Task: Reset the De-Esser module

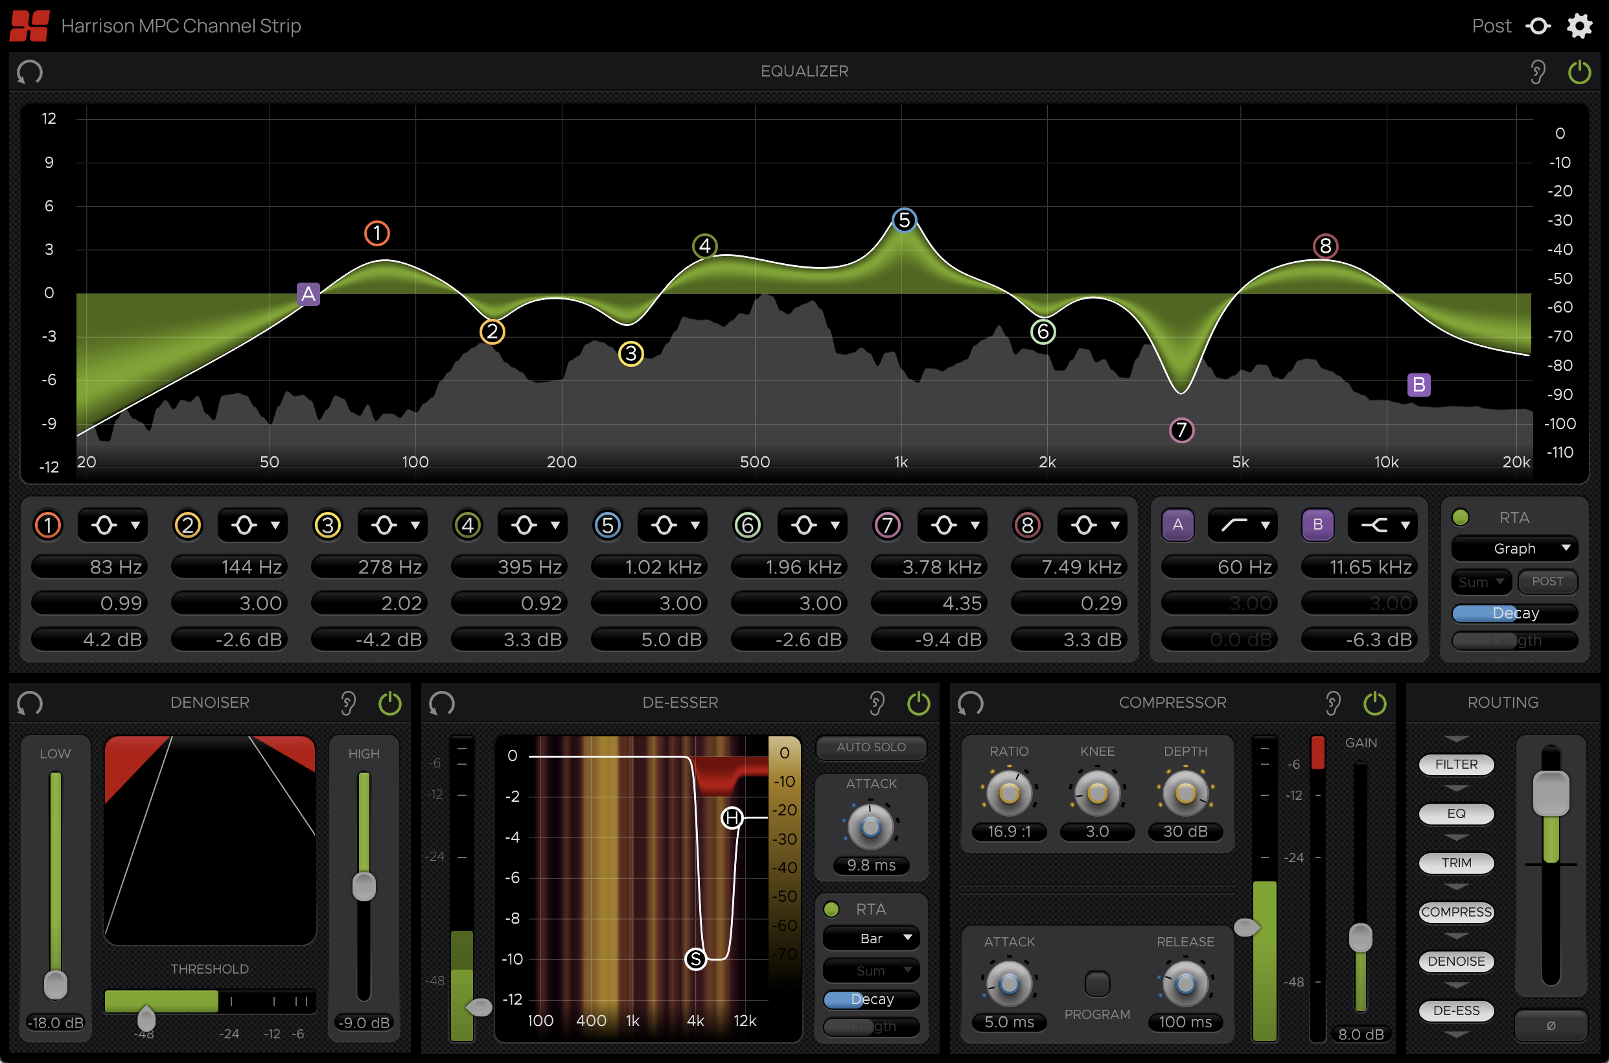Action: [442, 703]
